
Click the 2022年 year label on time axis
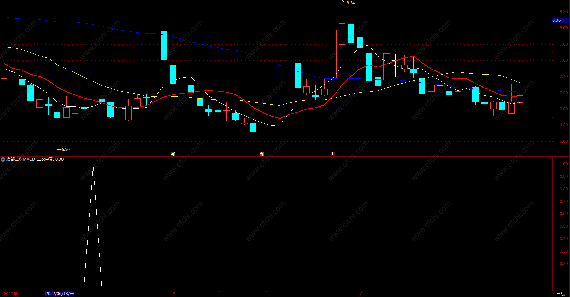coord(10,294)
